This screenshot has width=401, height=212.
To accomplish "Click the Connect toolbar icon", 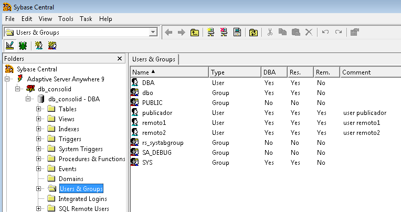I will (x=211, y=32).
